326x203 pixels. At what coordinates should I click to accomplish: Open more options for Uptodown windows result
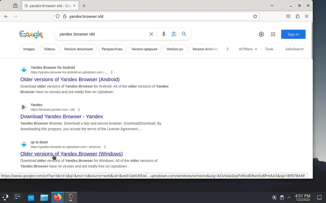pos(105,147)
